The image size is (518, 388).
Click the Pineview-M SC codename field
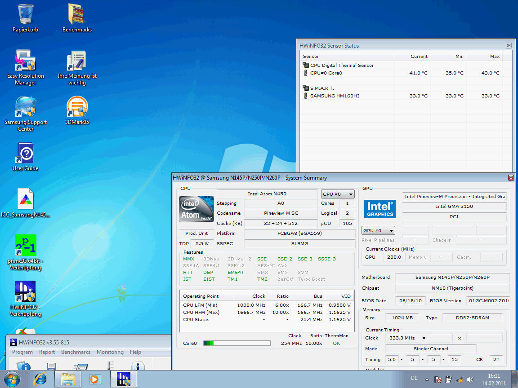pyautogui.click(x=281, y=213)
